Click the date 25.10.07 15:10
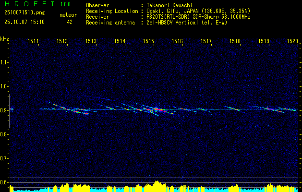Viewport: 302px width, 192px height. tap(24, 22)
